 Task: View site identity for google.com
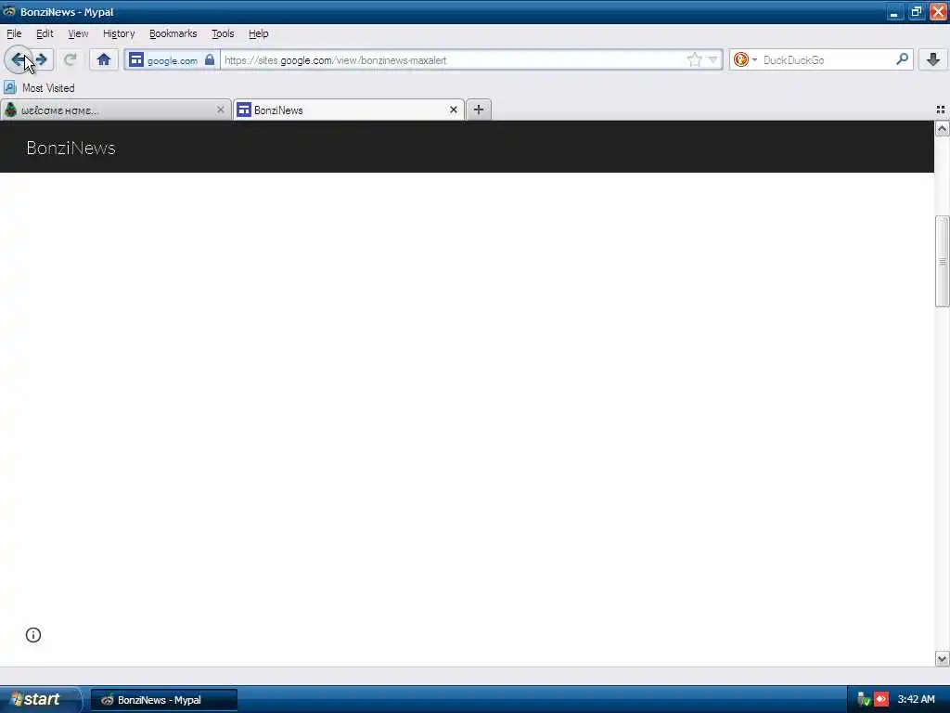[172, 60]
